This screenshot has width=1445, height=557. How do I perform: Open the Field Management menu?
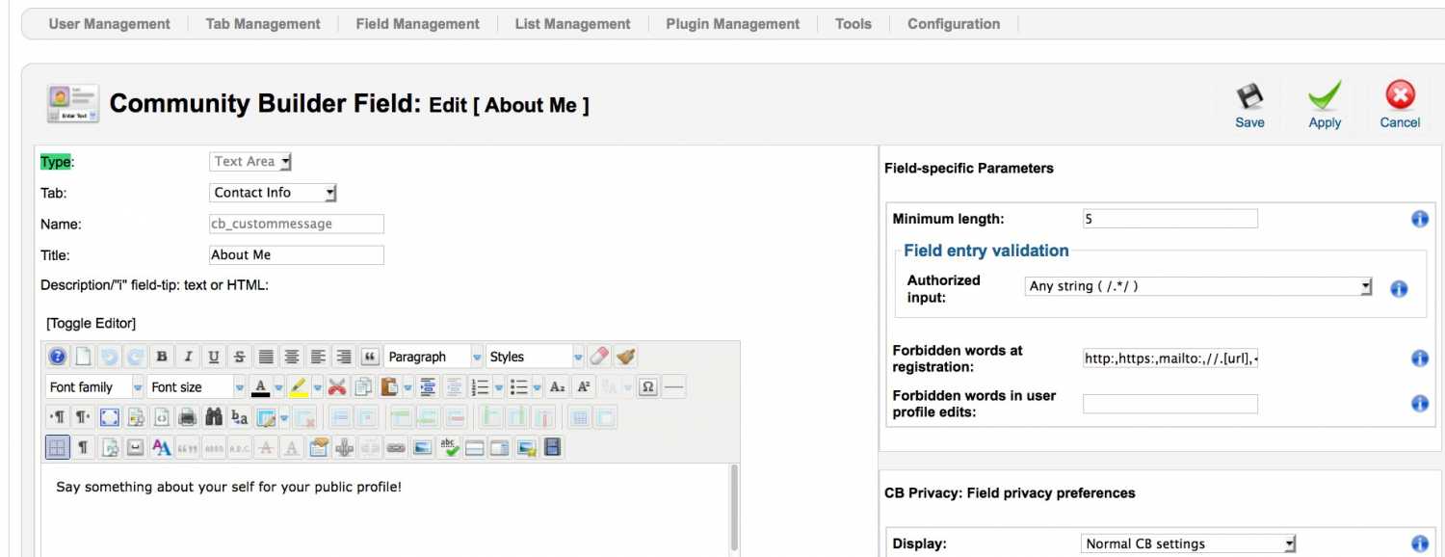pyautogui.click(x=417, y=24)
